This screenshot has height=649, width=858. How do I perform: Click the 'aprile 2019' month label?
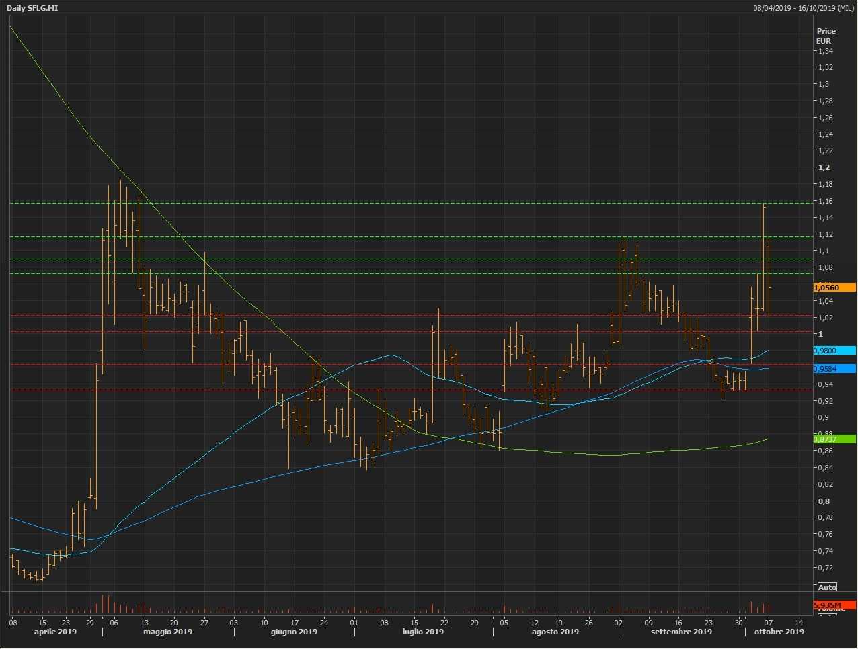[55, 632]
